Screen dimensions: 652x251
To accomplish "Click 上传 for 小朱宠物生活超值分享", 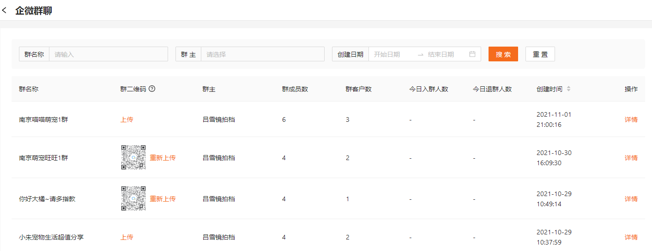I will tap(127, 237).
